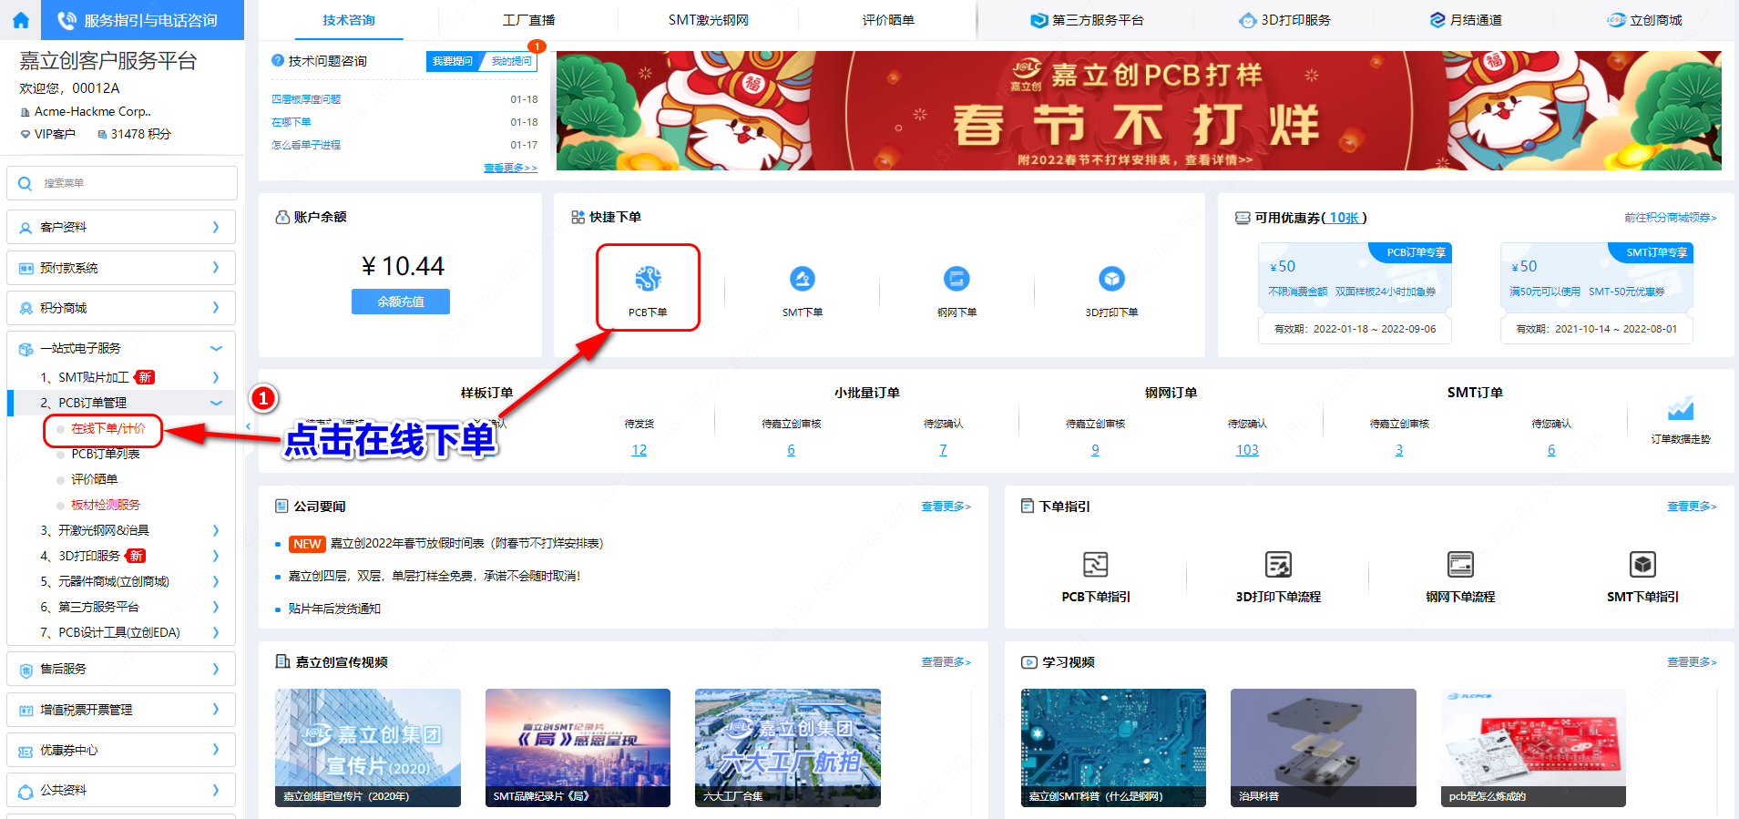Open 春节放假时间表 news item
Viewport: 1739px width, 819px height.
[x=466, y=544]
